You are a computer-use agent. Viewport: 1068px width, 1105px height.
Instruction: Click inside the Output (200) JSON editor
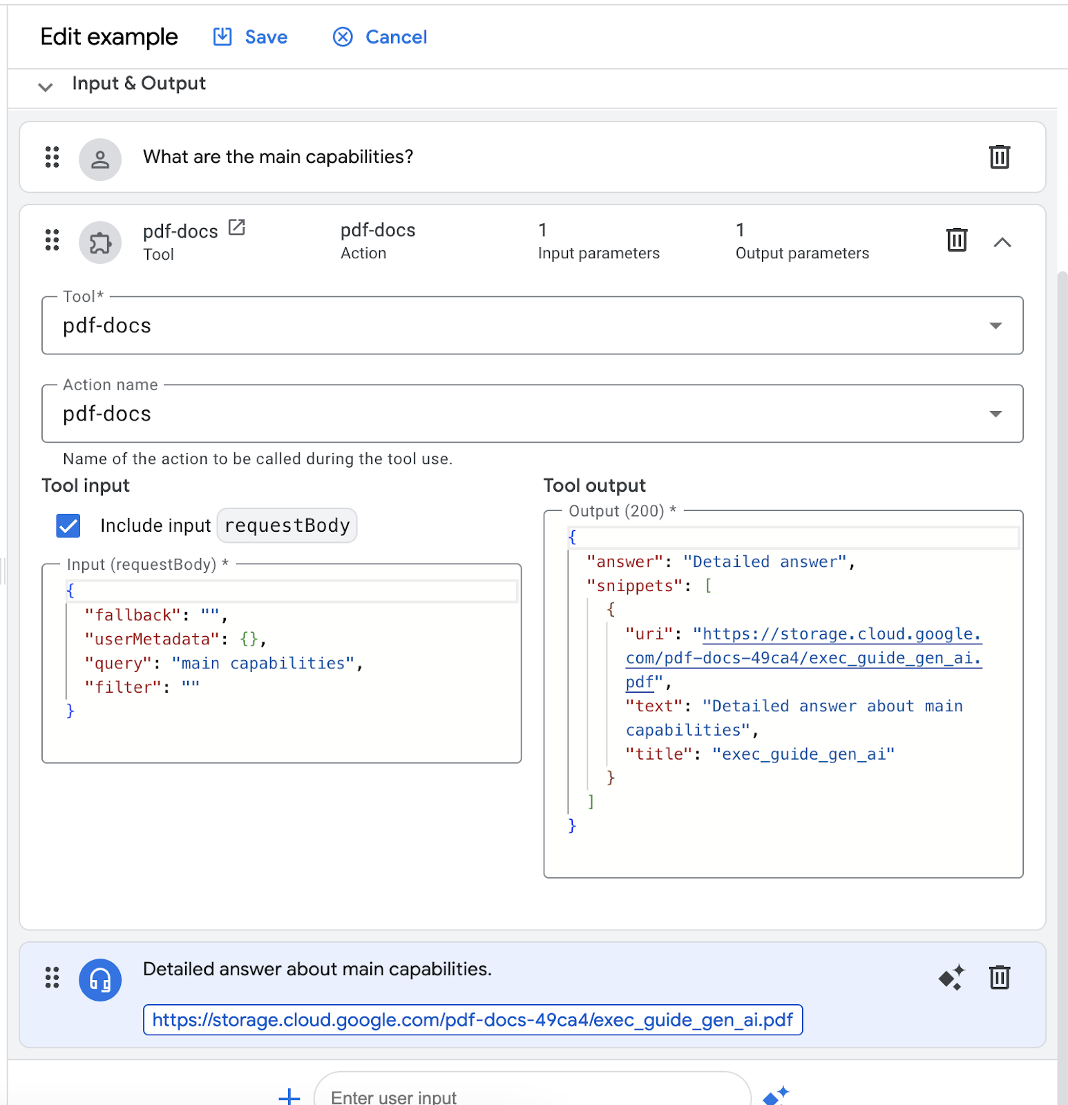click(x=783, y=694)
